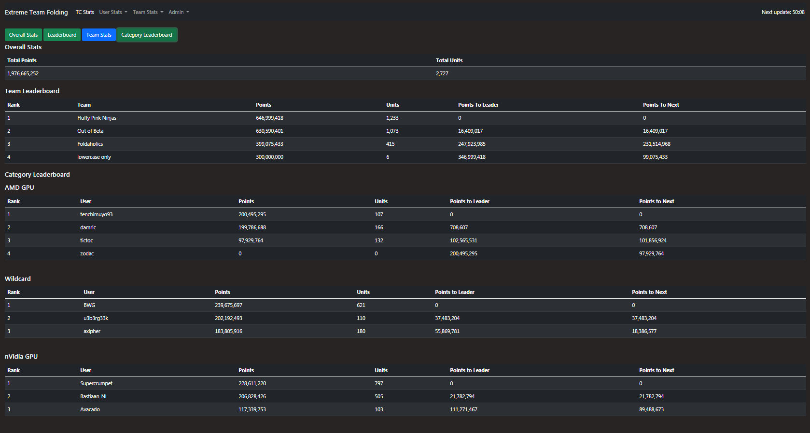Select points to next 231,514,968
This screenshot has width=810, height=433.
click(x=656, y=144)
